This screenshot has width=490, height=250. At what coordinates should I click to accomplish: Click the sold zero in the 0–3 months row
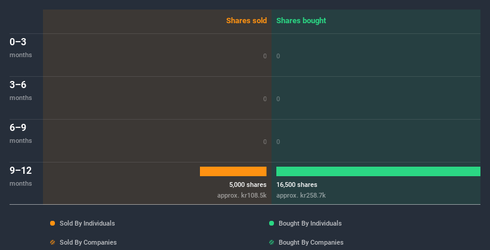[x=265, y=56]
